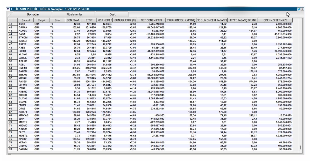Select the EDIP symbol cell
This screenshot has height=161, width=311.
pyautogui.click(x=25, y=119)
